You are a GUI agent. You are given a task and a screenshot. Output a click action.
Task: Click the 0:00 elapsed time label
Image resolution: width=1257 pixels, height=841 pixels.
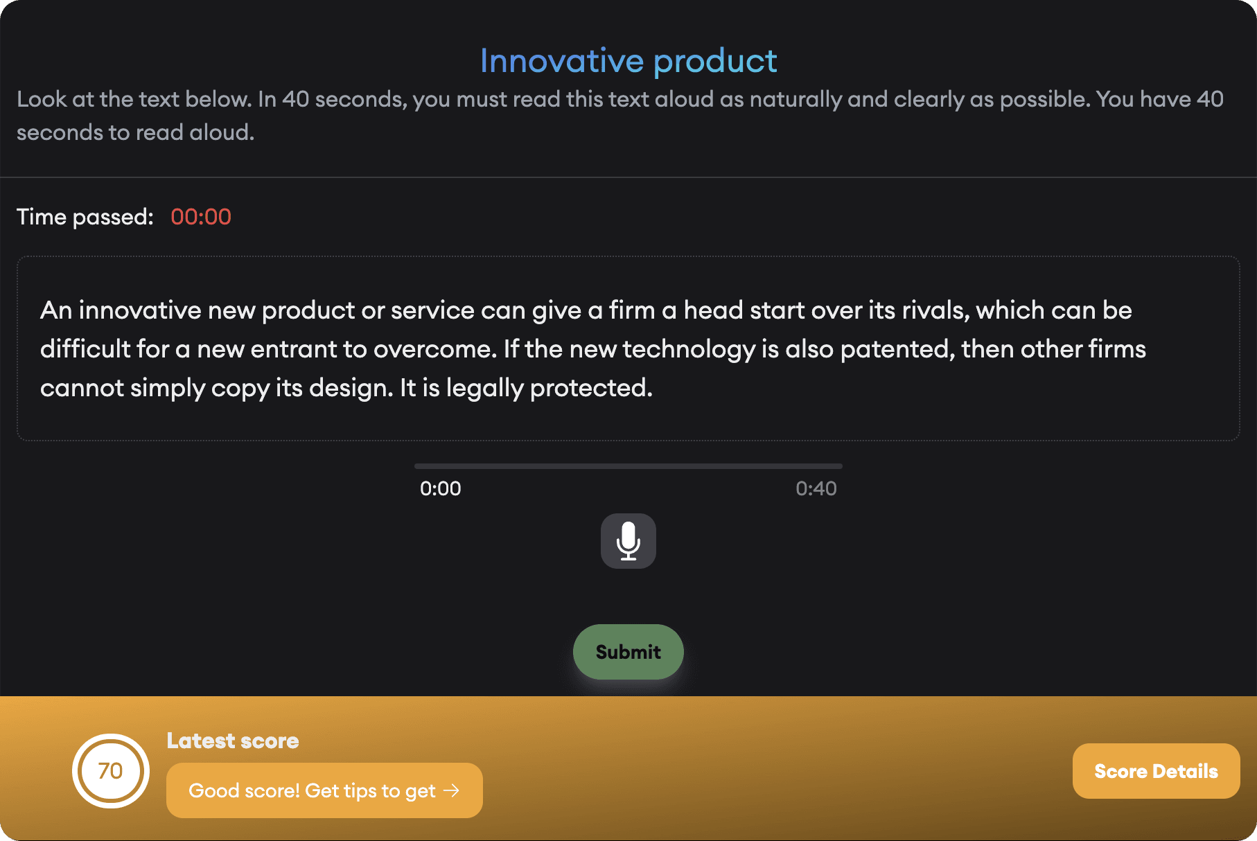440,489
